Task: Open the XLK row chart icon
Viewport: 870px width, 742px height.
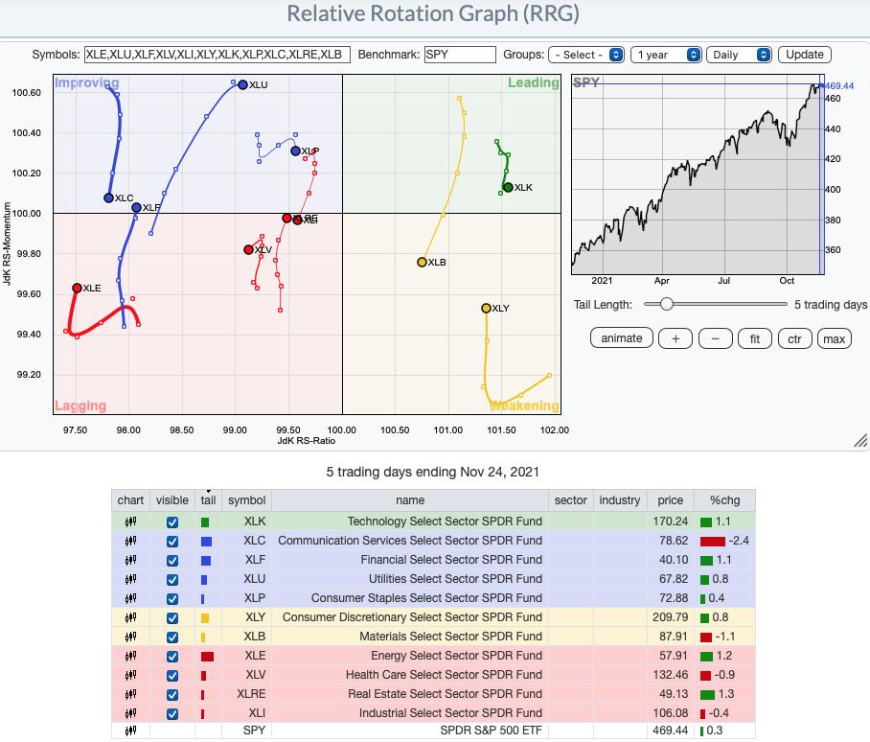Action: point(130,522)
